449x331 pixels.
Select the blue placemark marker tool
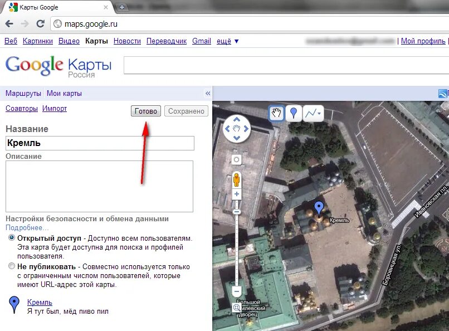(294, 113)
